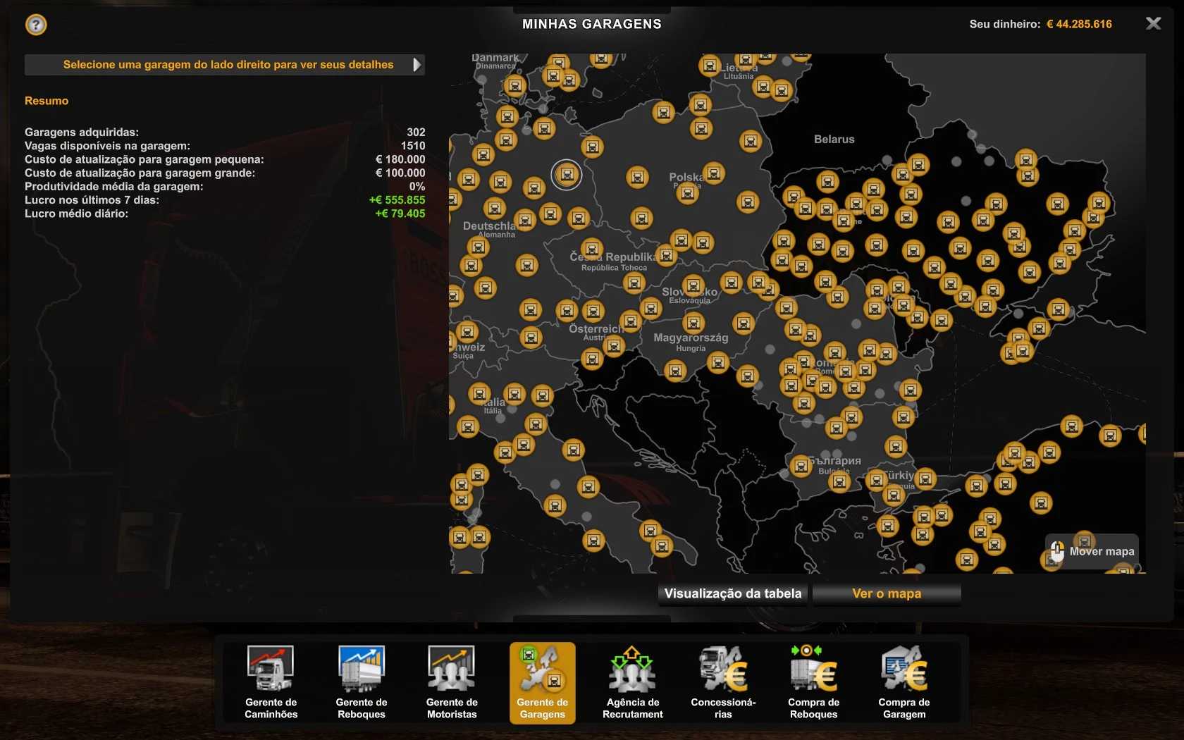Close the Minhas Garagens window
Image resolution: width=1184 pixels, height=740 pixels.
(x=1153, y=24)
